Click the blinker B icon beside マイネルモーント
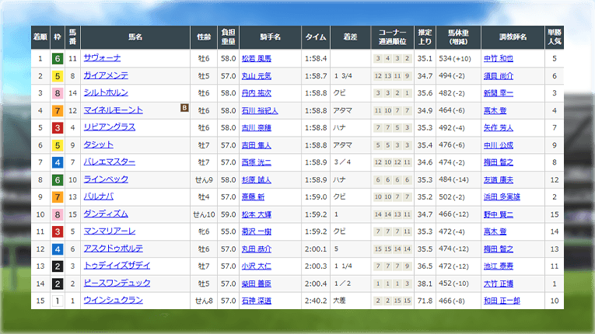 tap(184, 110)
